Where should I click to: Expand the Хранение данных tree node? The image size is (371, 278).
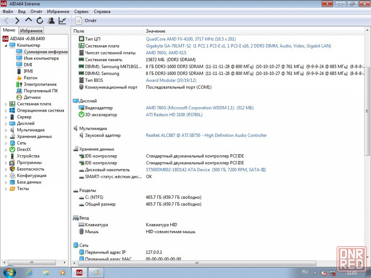point(6,137)
